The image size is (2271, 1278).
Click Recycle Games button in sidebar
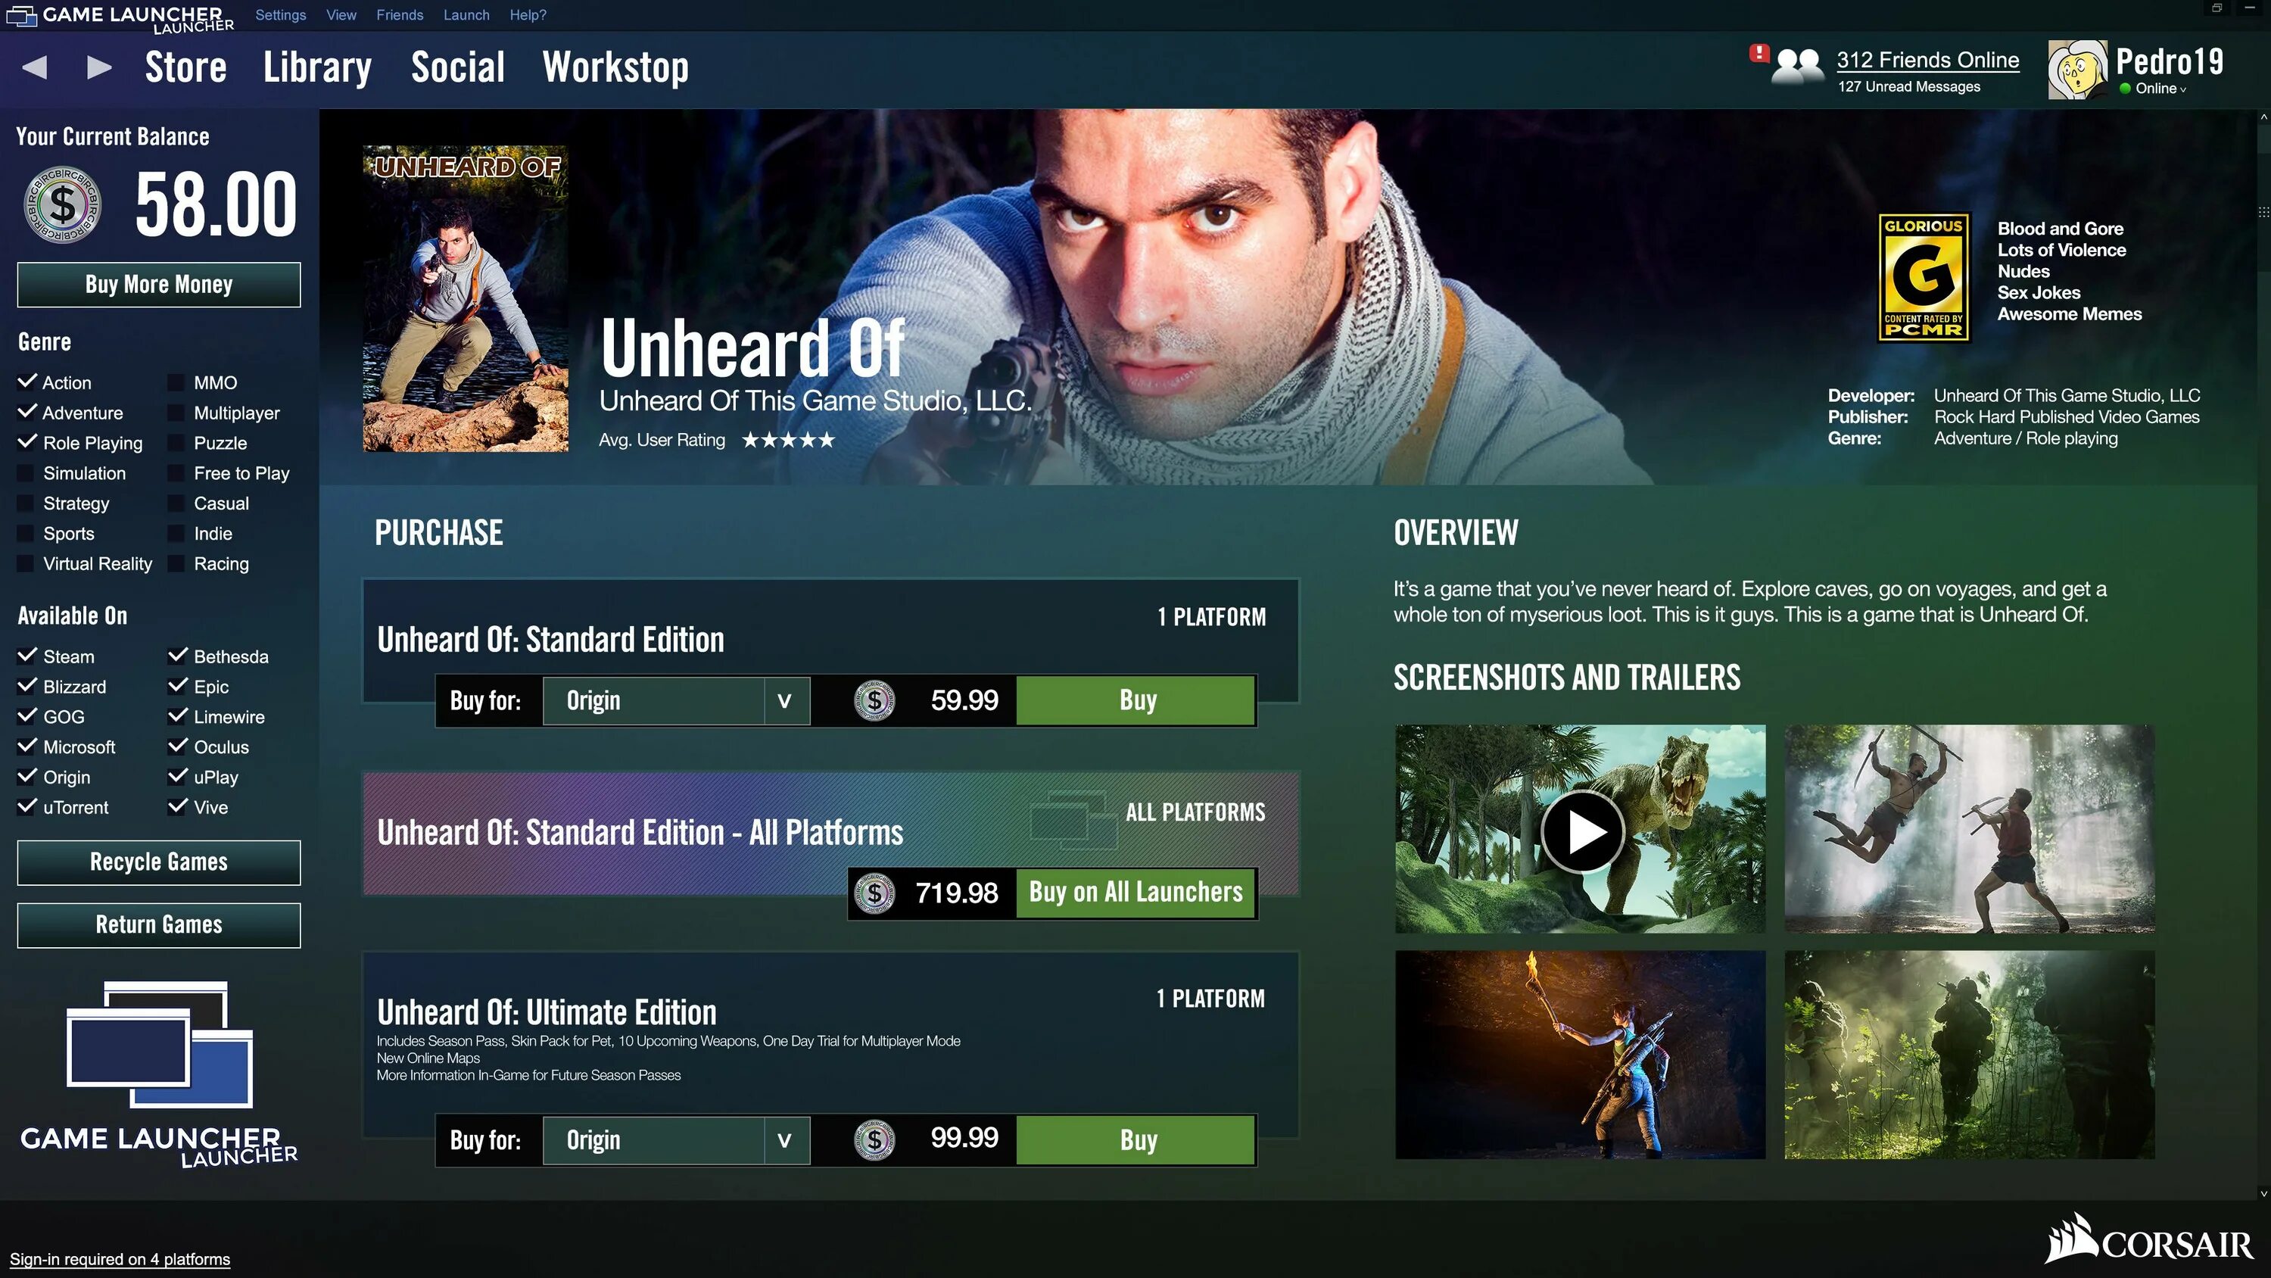157,862
